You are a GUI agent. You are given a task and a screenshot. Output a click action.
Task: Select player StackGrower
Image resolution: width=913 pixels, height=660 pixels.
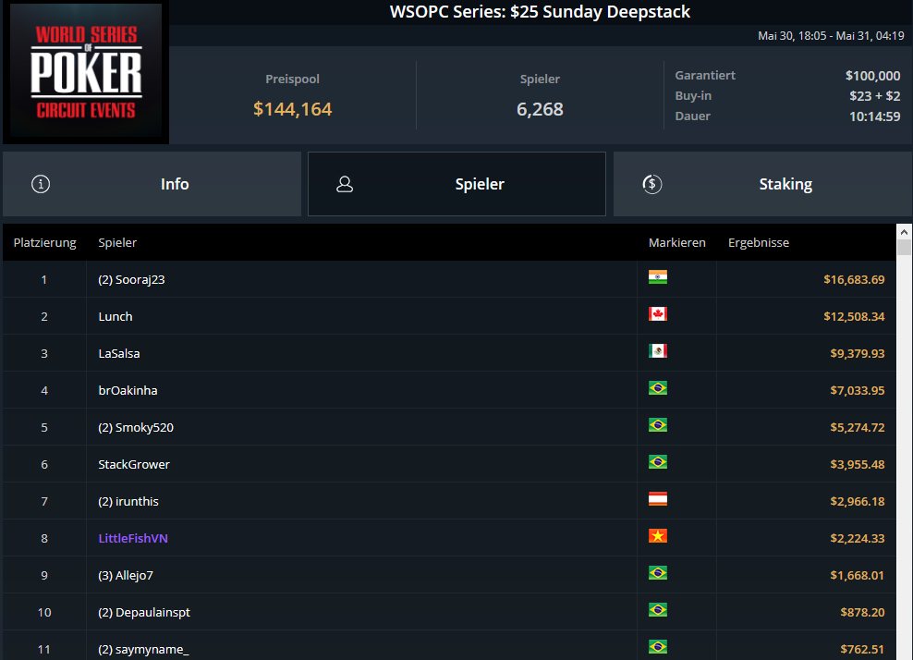pyautogui.click(x=134, y=464)
